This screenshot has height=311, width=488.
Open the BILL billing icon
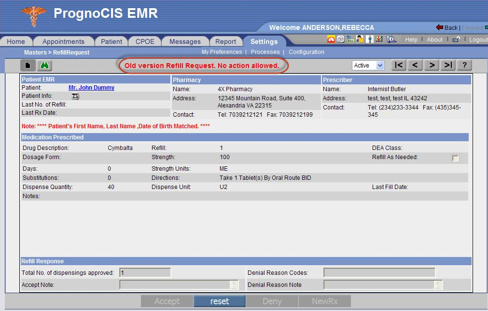(350, 39)
